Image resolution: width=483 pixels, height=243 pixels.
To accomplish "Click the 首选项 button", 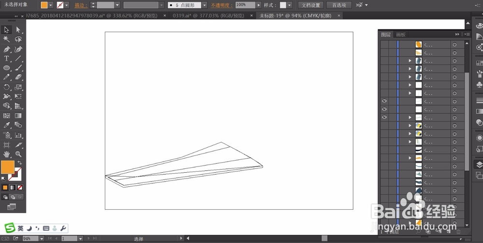I will coord(339,5).
